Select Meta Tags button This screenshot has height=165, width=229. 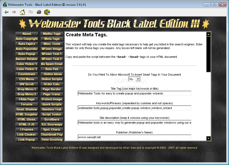pyautogui.click(x=52, y=39)
